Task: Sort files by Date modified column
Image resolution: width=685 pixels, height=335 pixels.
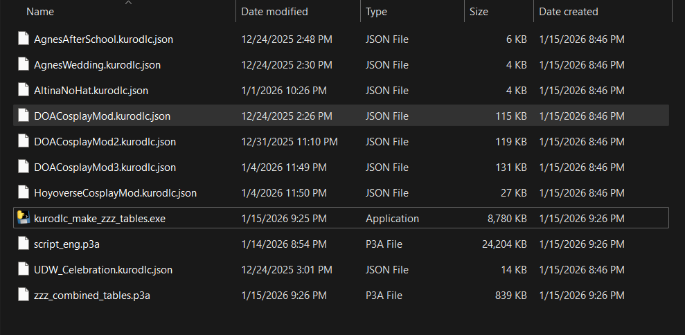Action: [x=274, y=12]
